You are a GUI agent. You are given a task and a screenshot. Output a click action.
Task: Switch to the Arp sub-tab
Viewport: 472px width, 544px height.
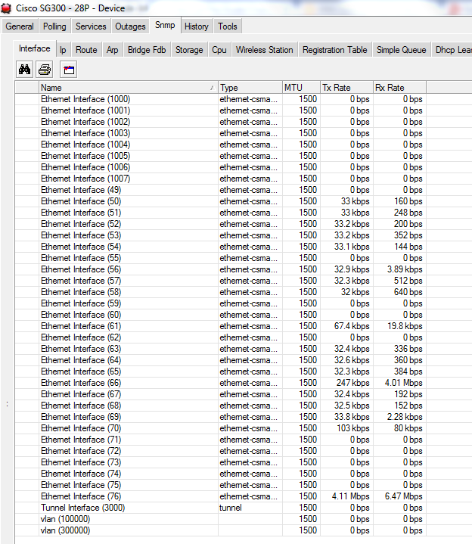tap(112, 50)
